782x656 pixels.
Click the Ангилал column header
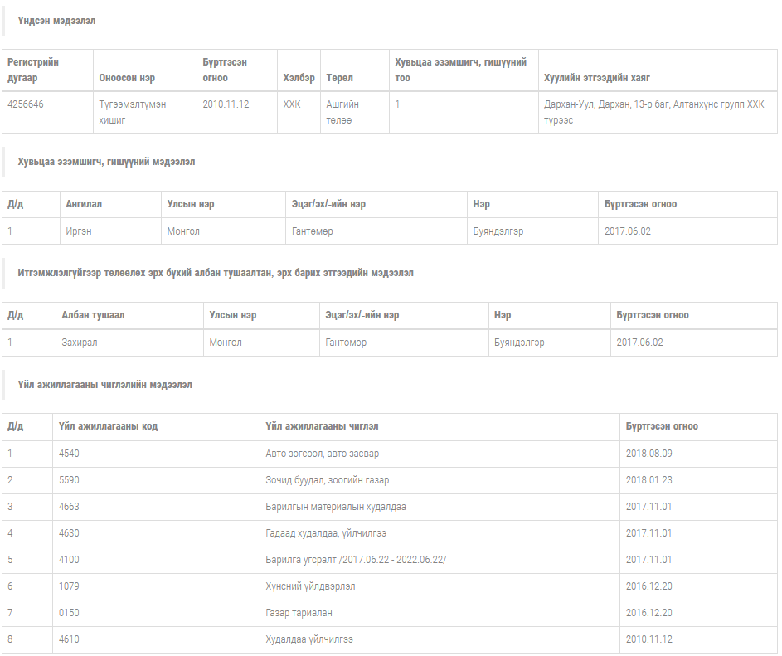84,204
